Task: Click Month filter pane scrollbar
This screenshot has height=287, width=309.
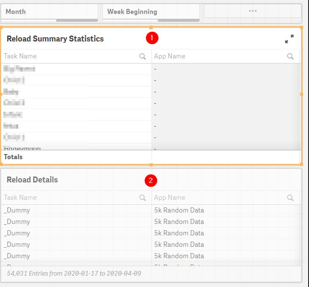Action: (50, 20)
